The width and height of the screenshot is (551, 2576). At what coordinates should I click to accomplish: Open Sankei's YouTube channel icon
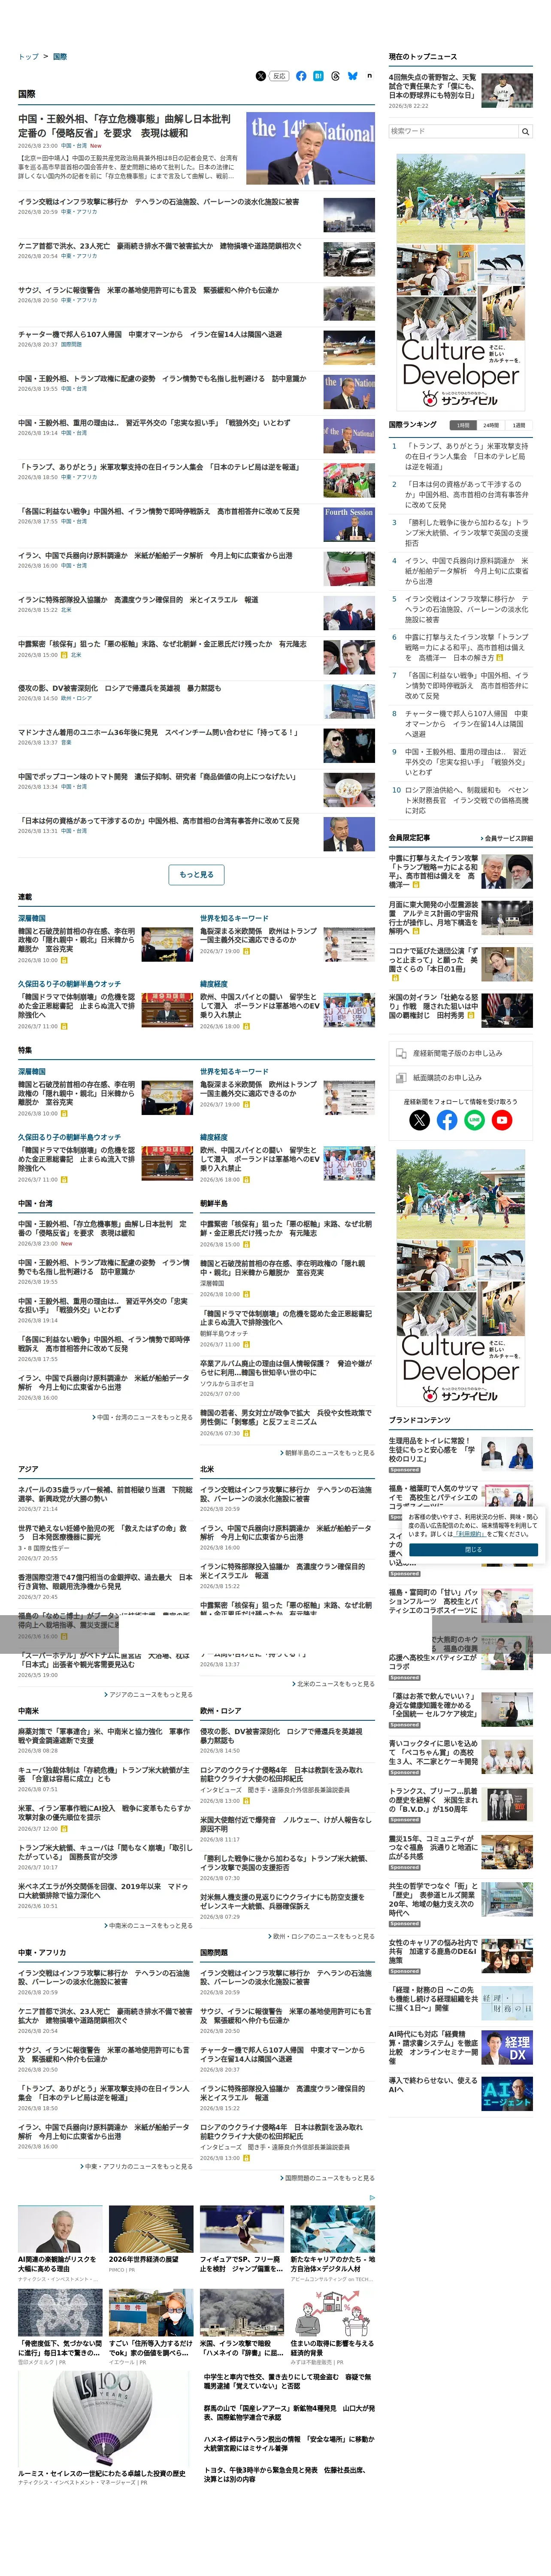tap(502, 1120)
